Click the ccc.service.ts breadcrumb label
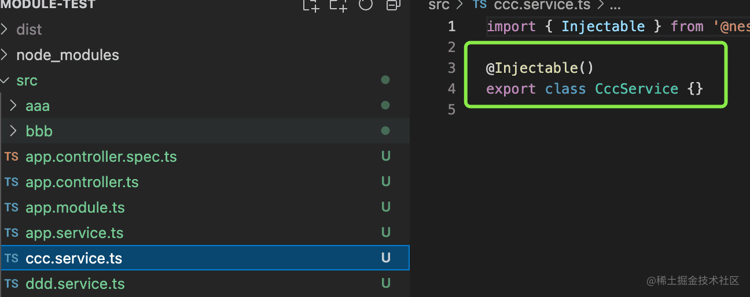The width and height of the screenshot is (750, 297). click(541, 5)
